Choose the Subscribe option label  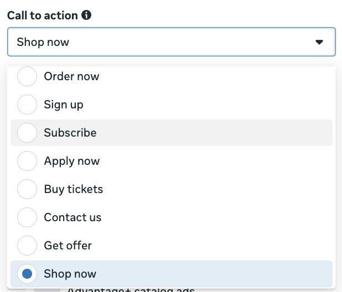click(x=70, y=133)
